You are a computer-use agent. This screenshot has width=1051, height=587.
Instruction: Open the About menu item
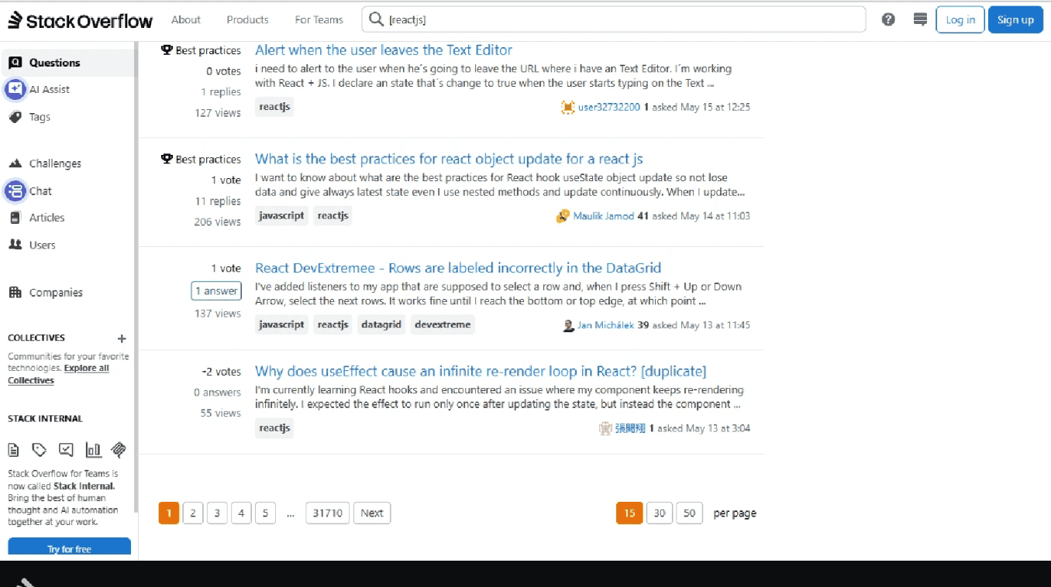coord(186,19)
